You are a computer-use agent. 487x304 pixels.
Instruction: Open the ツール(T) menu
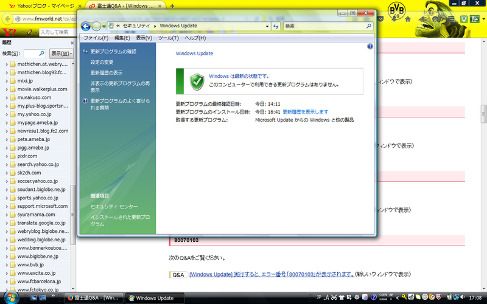pos(169,38)
